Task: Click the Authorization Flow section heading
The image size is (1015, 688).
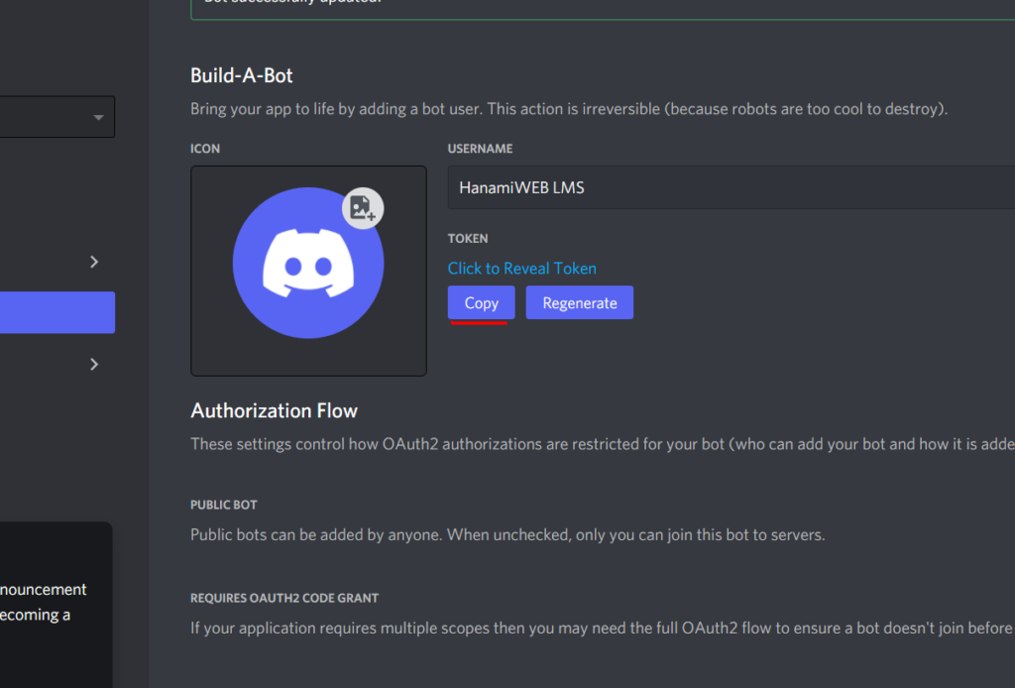Action: tap(274, 411)
